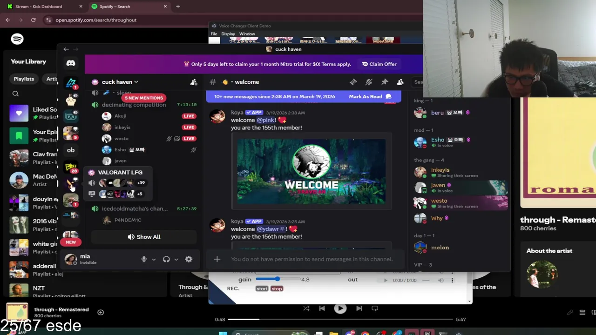Click Mark As Read in welcome channel
The image size is (596, 335).
370,96
